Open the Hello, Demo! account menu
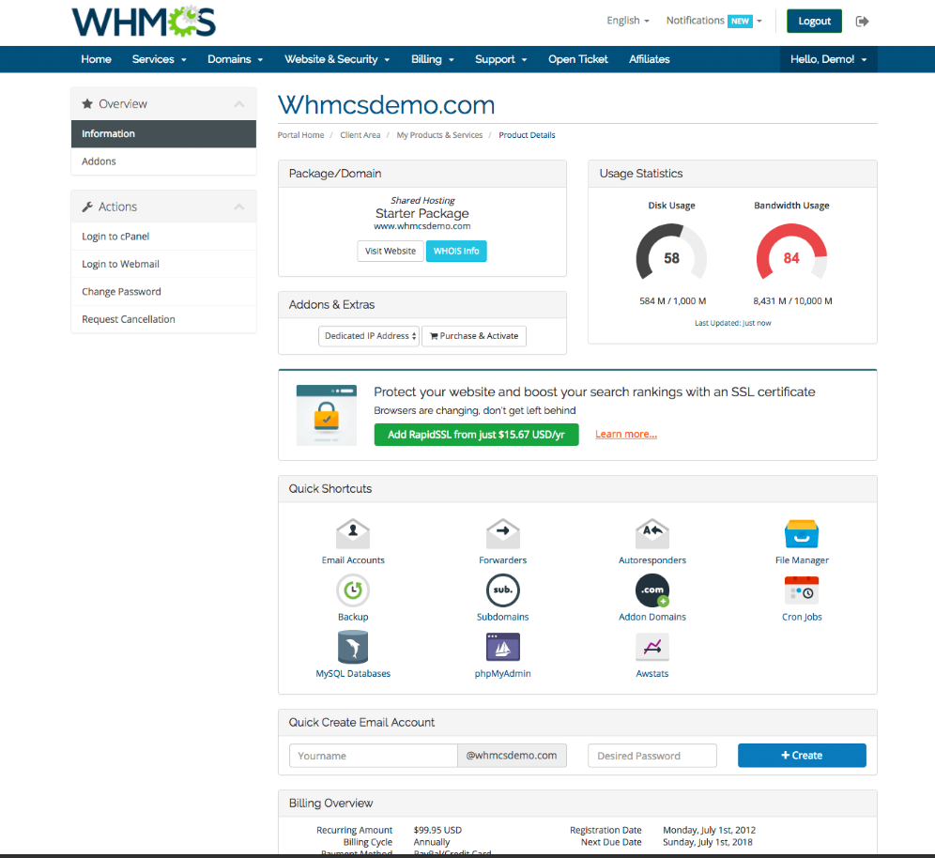Image resolution: width=935 pixels, height=858 pixels. [x=828, y=59]
